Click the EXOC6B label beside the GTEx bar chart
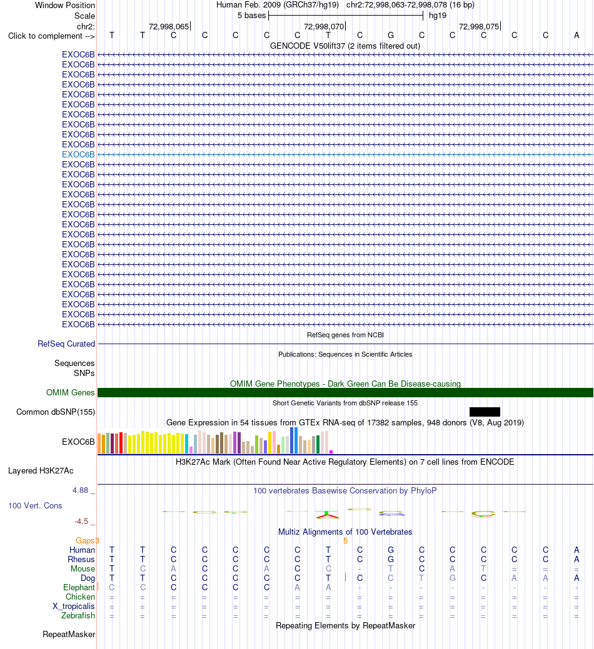The width and height of the screenshot is (594, 649). (78, 442)
